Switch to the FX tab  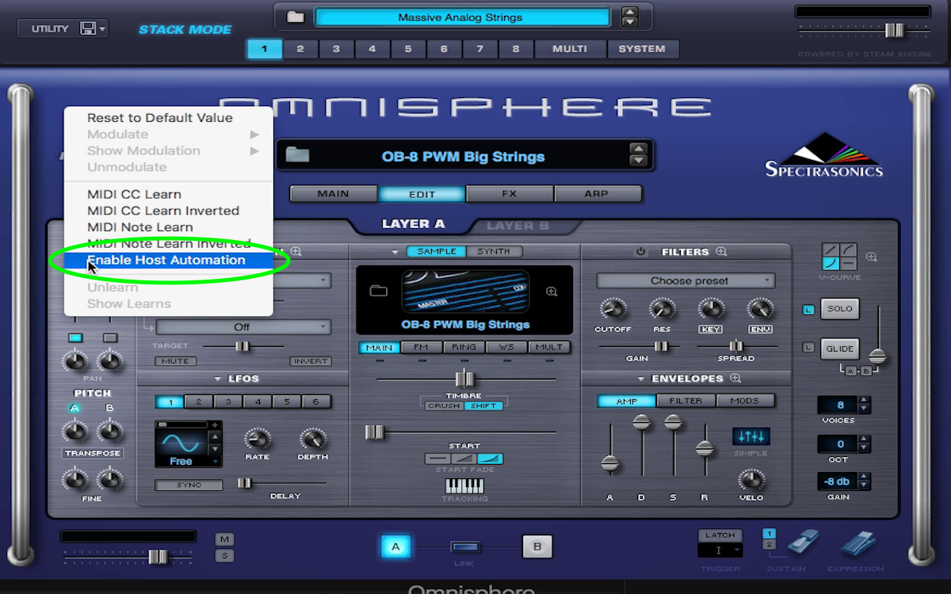point(510,193)
